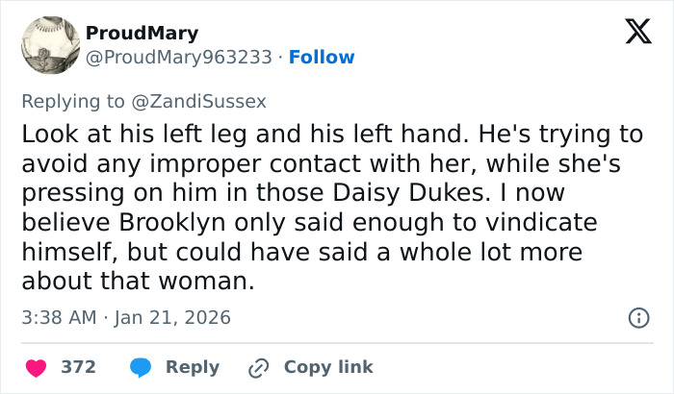This screenshot has height=394, width=674.
Task: Click the Jan 21, 2026 date
Action: [174, 317]
